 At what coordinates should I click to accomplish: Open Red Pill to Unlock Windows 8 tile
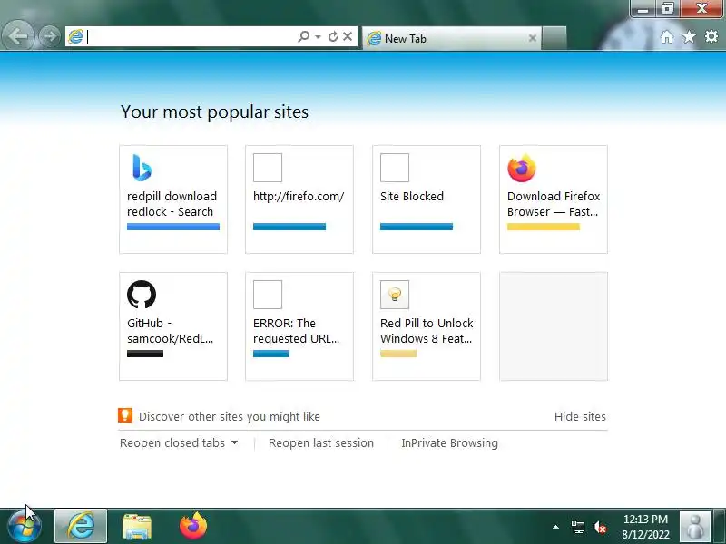pos(427,326)
